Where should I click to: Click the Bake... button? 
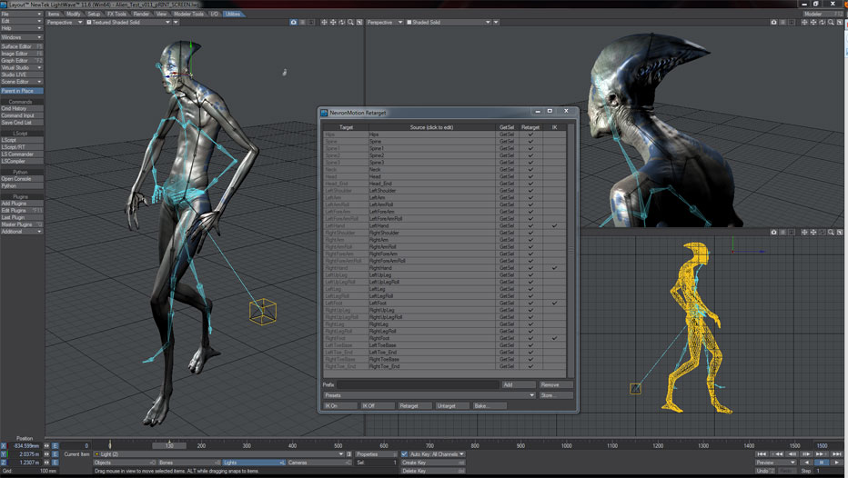pyautogui.click(x=490, y=406)
